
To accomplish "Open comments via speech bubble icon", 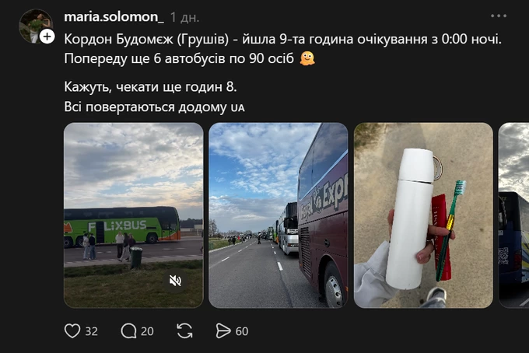I will click(128, 331).
